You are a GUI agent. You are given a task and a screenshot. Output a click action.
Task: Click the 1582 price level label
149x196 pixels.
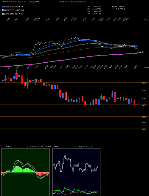144,99
